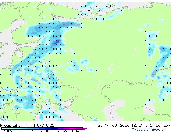This screenshot has width=171, height=132.
Task: Choose the legend swatch between 15 and 20
Action: (x=42, y=128)
